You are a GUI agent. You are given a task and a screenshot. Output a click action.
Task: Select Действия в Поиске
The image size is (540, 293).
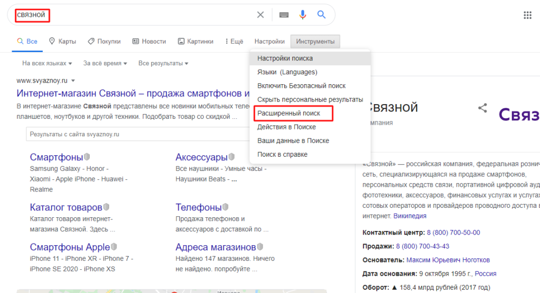pos(310,127)
